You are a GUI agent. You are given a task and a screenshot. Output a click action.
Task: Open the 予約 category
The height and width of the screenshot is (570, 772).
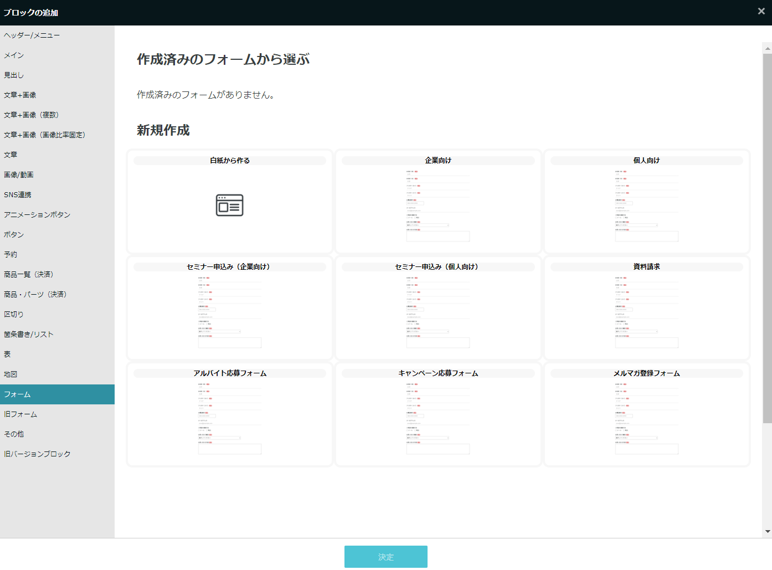coord(57,255)
